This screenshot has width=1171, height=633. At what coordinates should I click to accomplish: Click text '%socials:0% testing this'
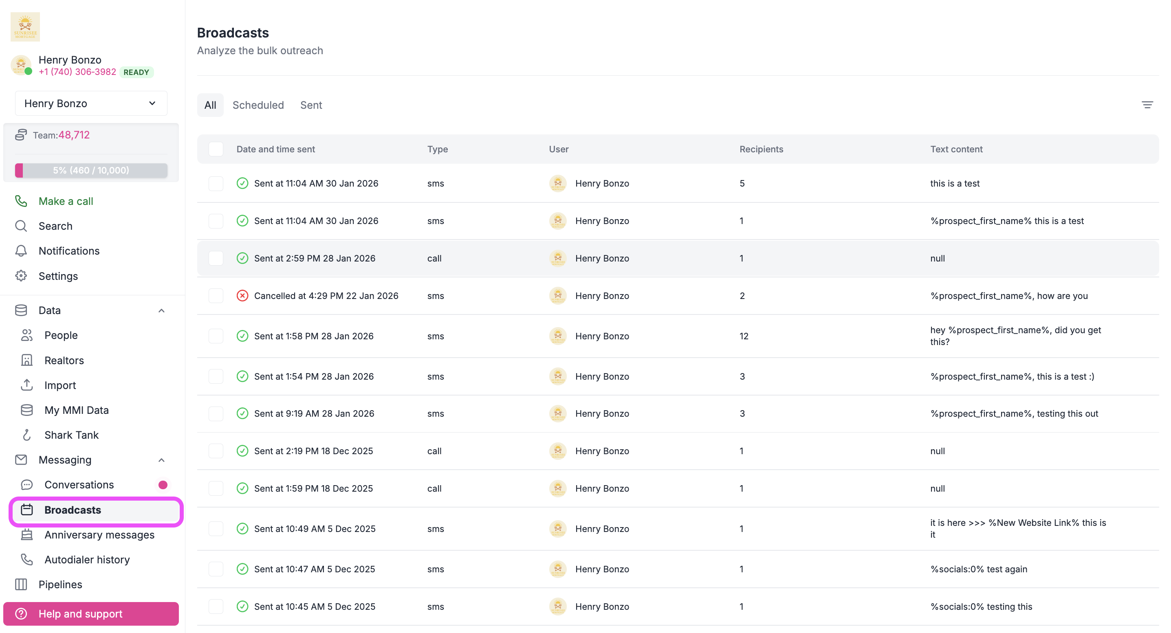(981, 607)
